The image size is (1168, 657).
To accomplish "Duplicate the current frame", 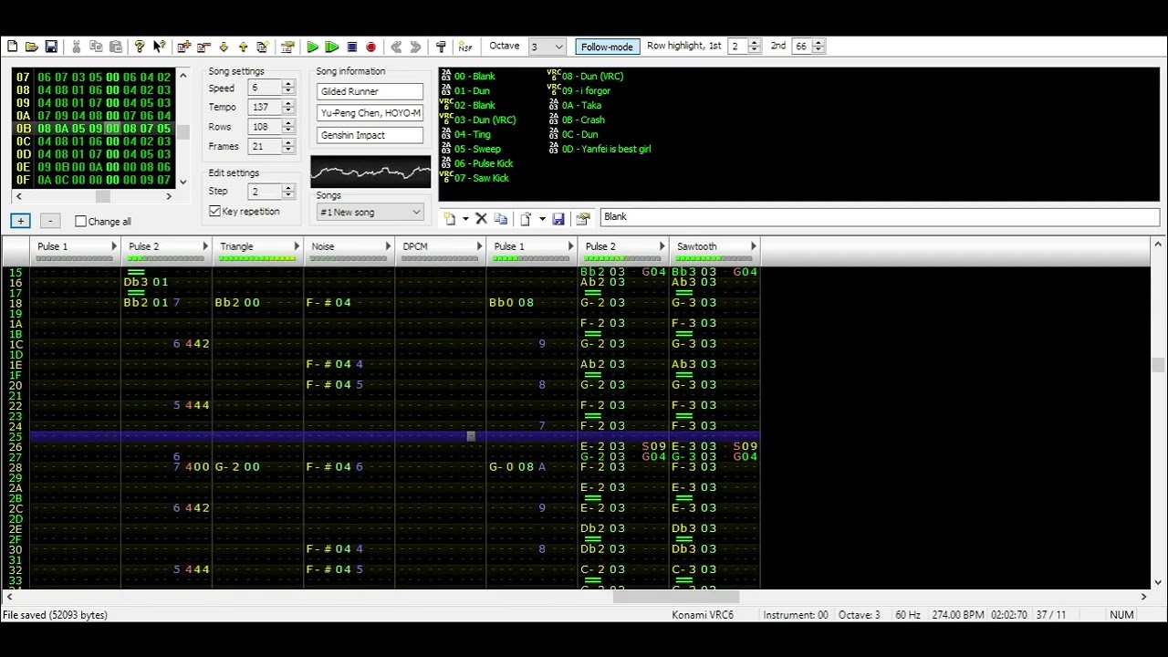I will (x=263, y=47).
